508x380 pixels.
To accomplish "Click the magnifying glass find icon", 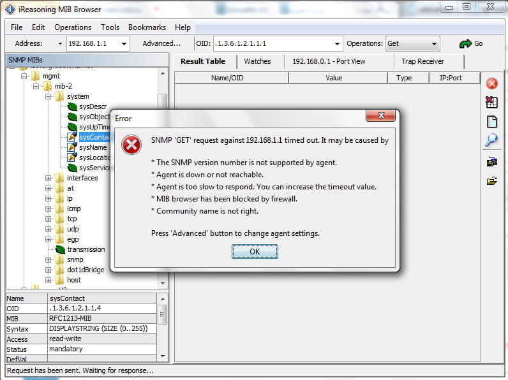I will [x=491, y=140].
